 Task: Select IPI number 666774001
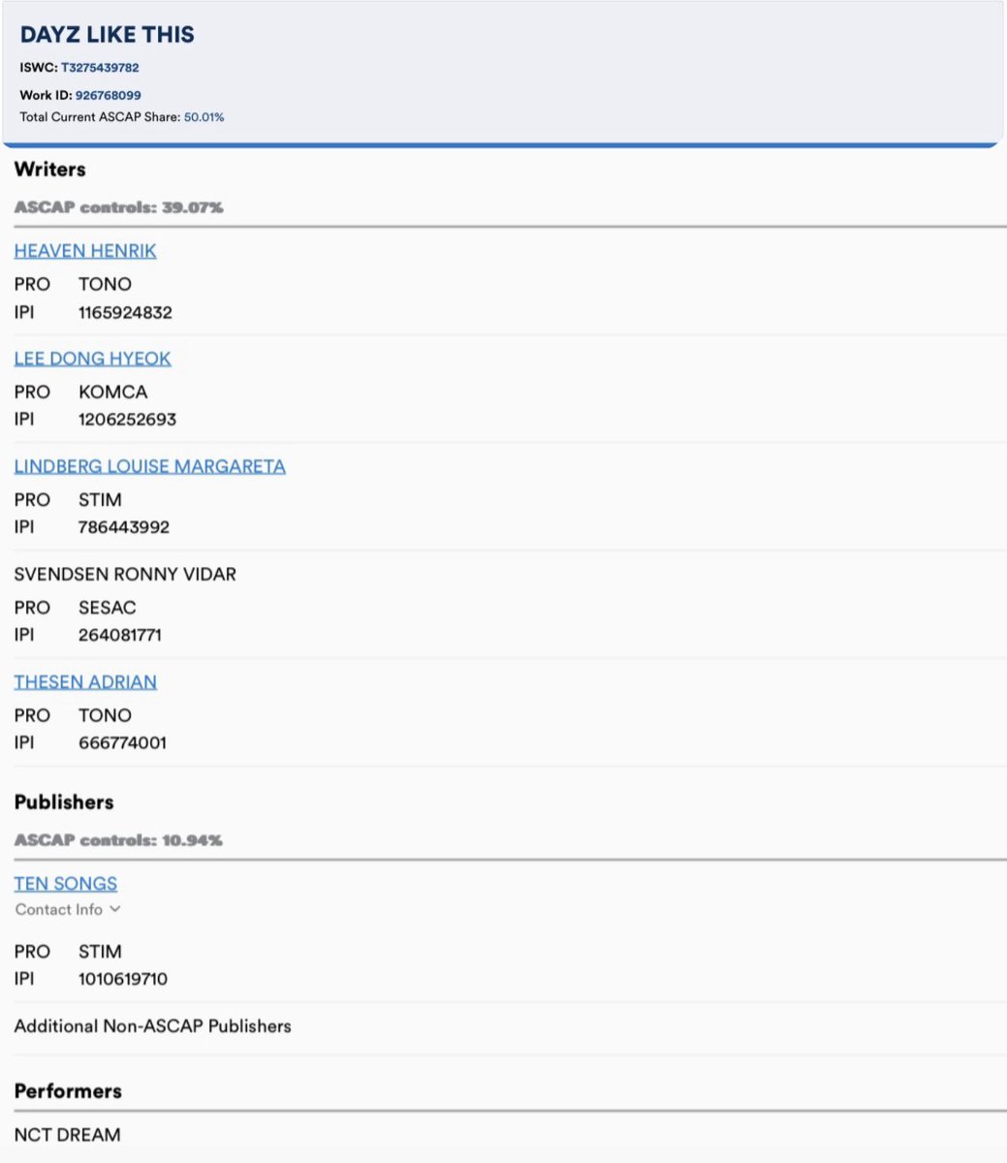click(122, 743)
